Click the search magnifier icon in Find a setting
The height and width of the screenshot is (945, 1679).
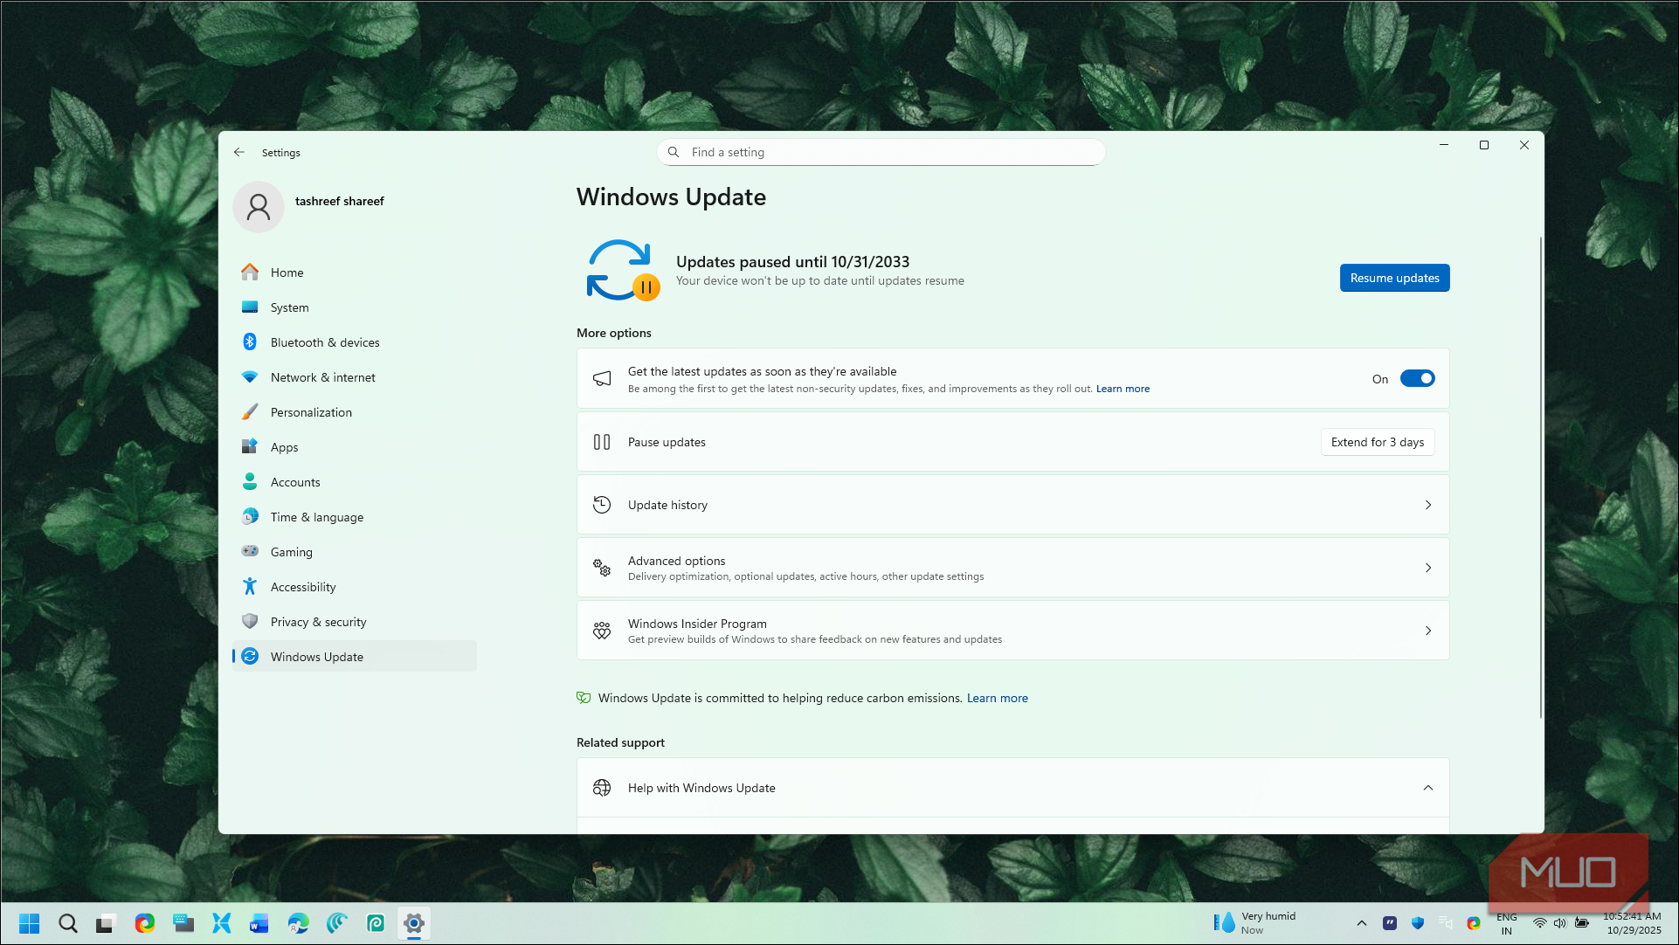(674, 152)
